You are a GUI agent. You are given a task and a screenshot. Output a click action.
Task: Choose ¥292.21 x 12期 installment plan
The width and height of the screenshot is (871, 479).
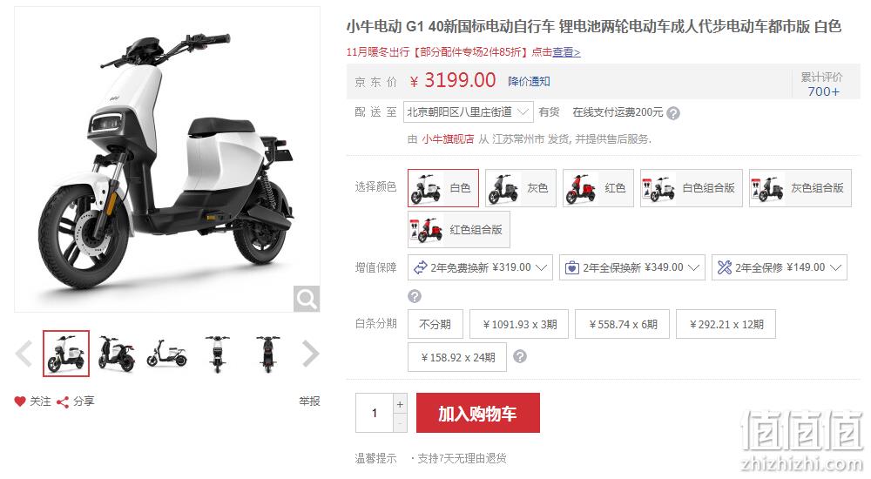[x=726, y=324]
